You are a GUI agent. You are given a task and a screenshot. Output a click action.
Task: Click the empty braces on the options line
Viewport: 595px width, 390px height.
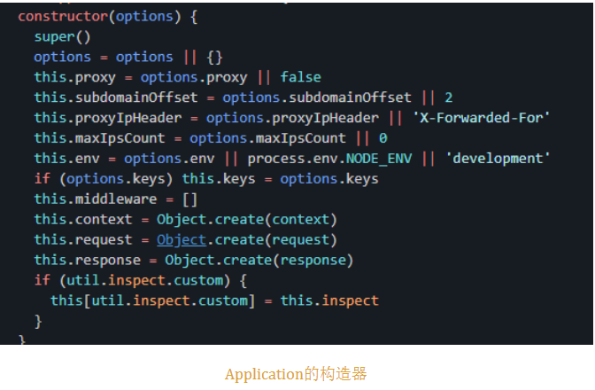[x=214, y=57]
